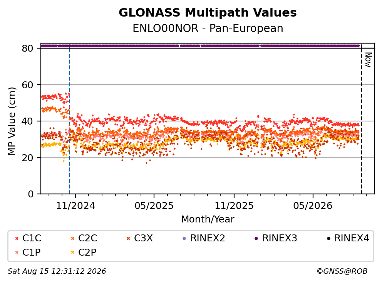Click the black dashed Now marker line
382x283 pixels.
click(361, 120)
